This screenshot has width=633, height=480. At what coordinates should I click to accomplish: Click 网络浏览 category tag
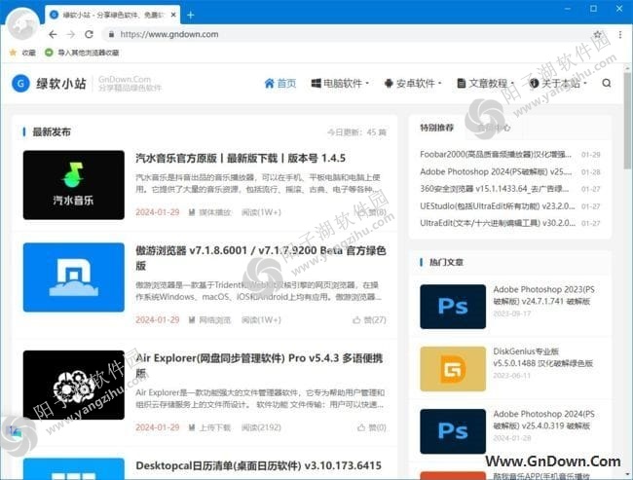(210, 320)
